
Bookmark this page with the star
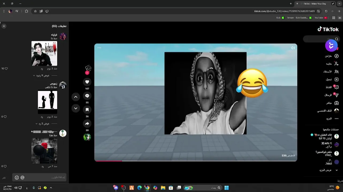(35, 11)
